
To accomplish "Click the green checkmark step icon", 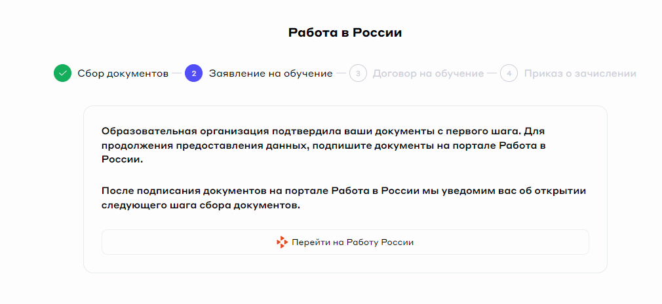I will (x=63, y=73).
